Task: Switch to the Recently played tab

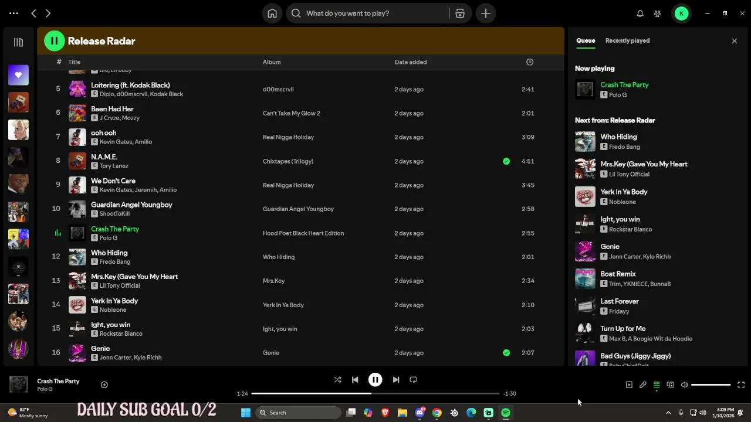Action: click(627, 40)
